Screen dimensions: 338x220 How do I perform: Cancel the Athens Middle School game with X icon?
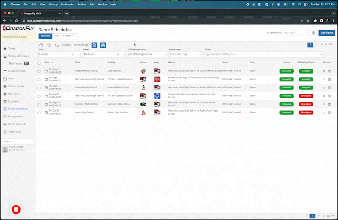tap(324, 87)
